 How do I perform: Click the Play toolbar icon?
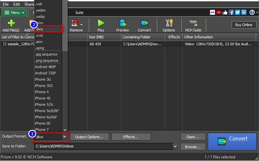click(101, 23)
